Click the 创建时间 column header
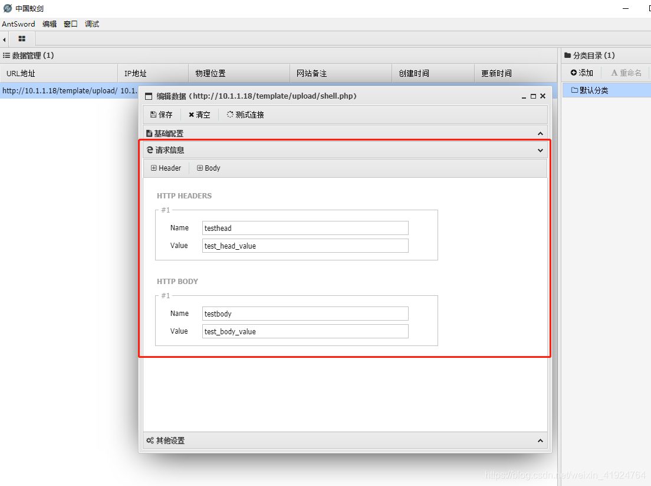 [433, 73]
